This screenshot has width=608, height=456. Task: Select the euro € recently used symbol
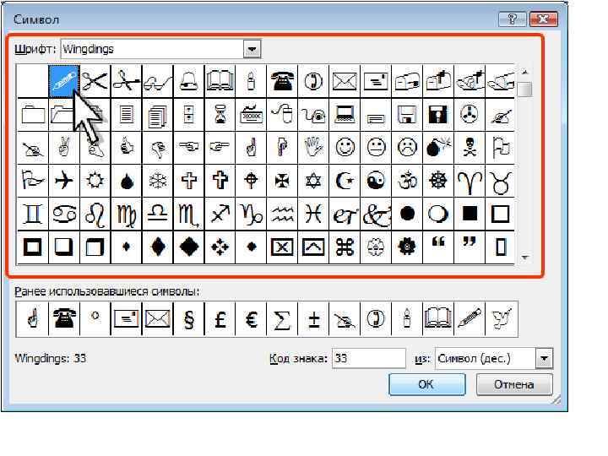pyautogui.click(x=252, y=319)
